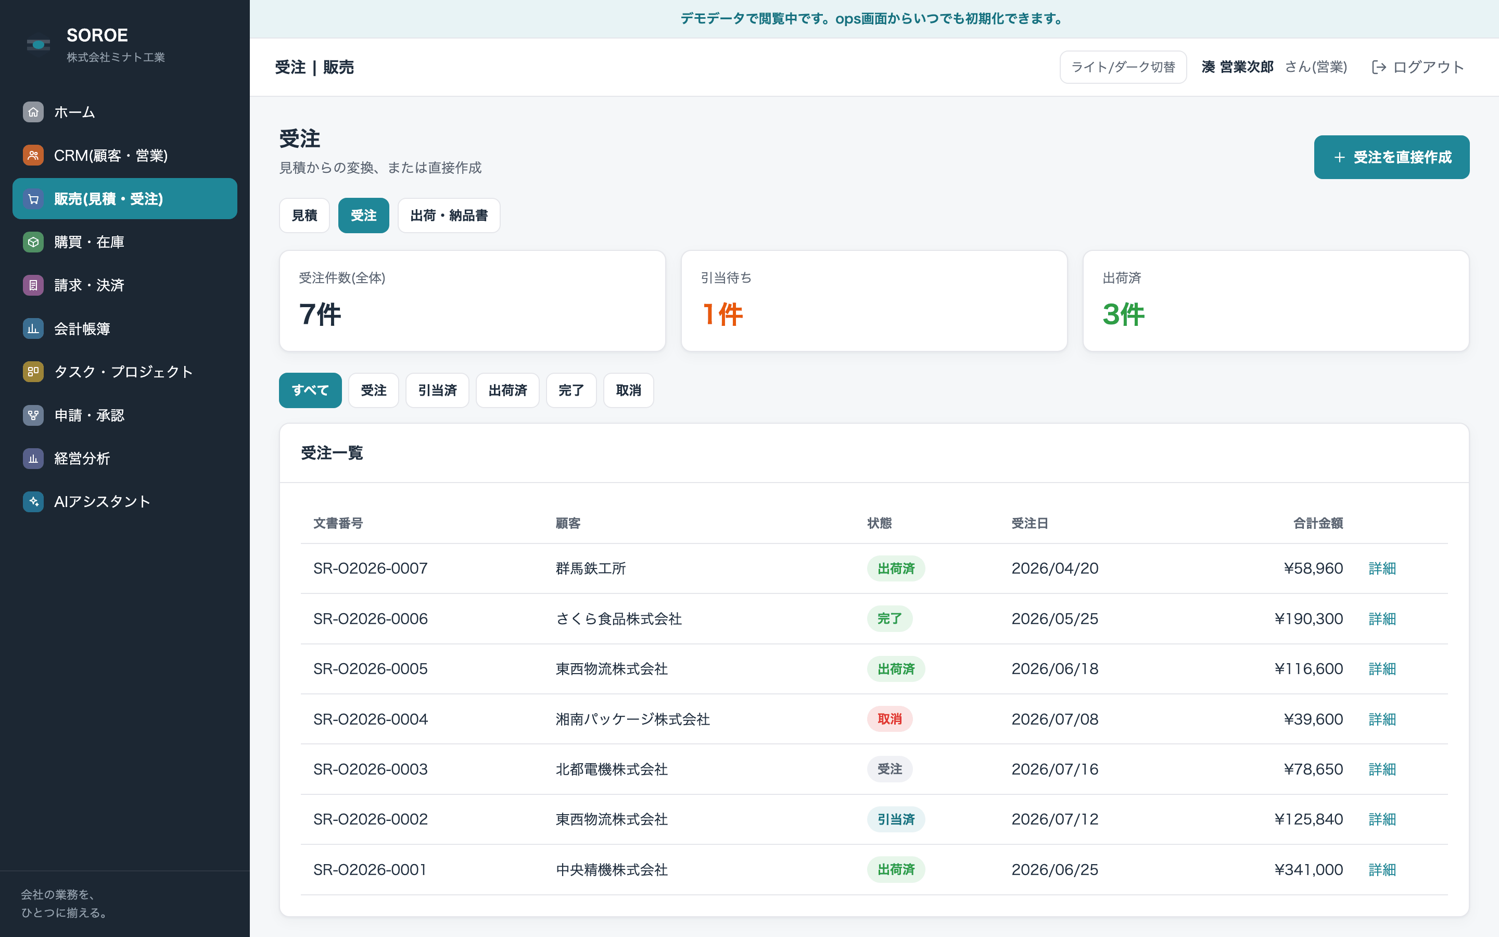The image size is (1499, 937).
Task: Click customer 中央精機株式会社
Action: (612, 869)
